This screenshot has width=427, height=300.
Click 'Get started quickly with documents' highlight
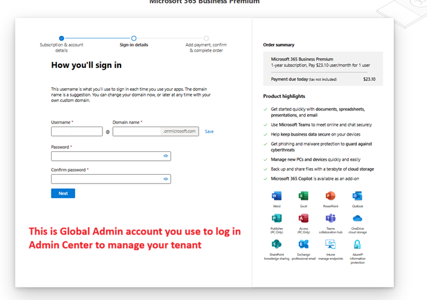tap(318, 112)
